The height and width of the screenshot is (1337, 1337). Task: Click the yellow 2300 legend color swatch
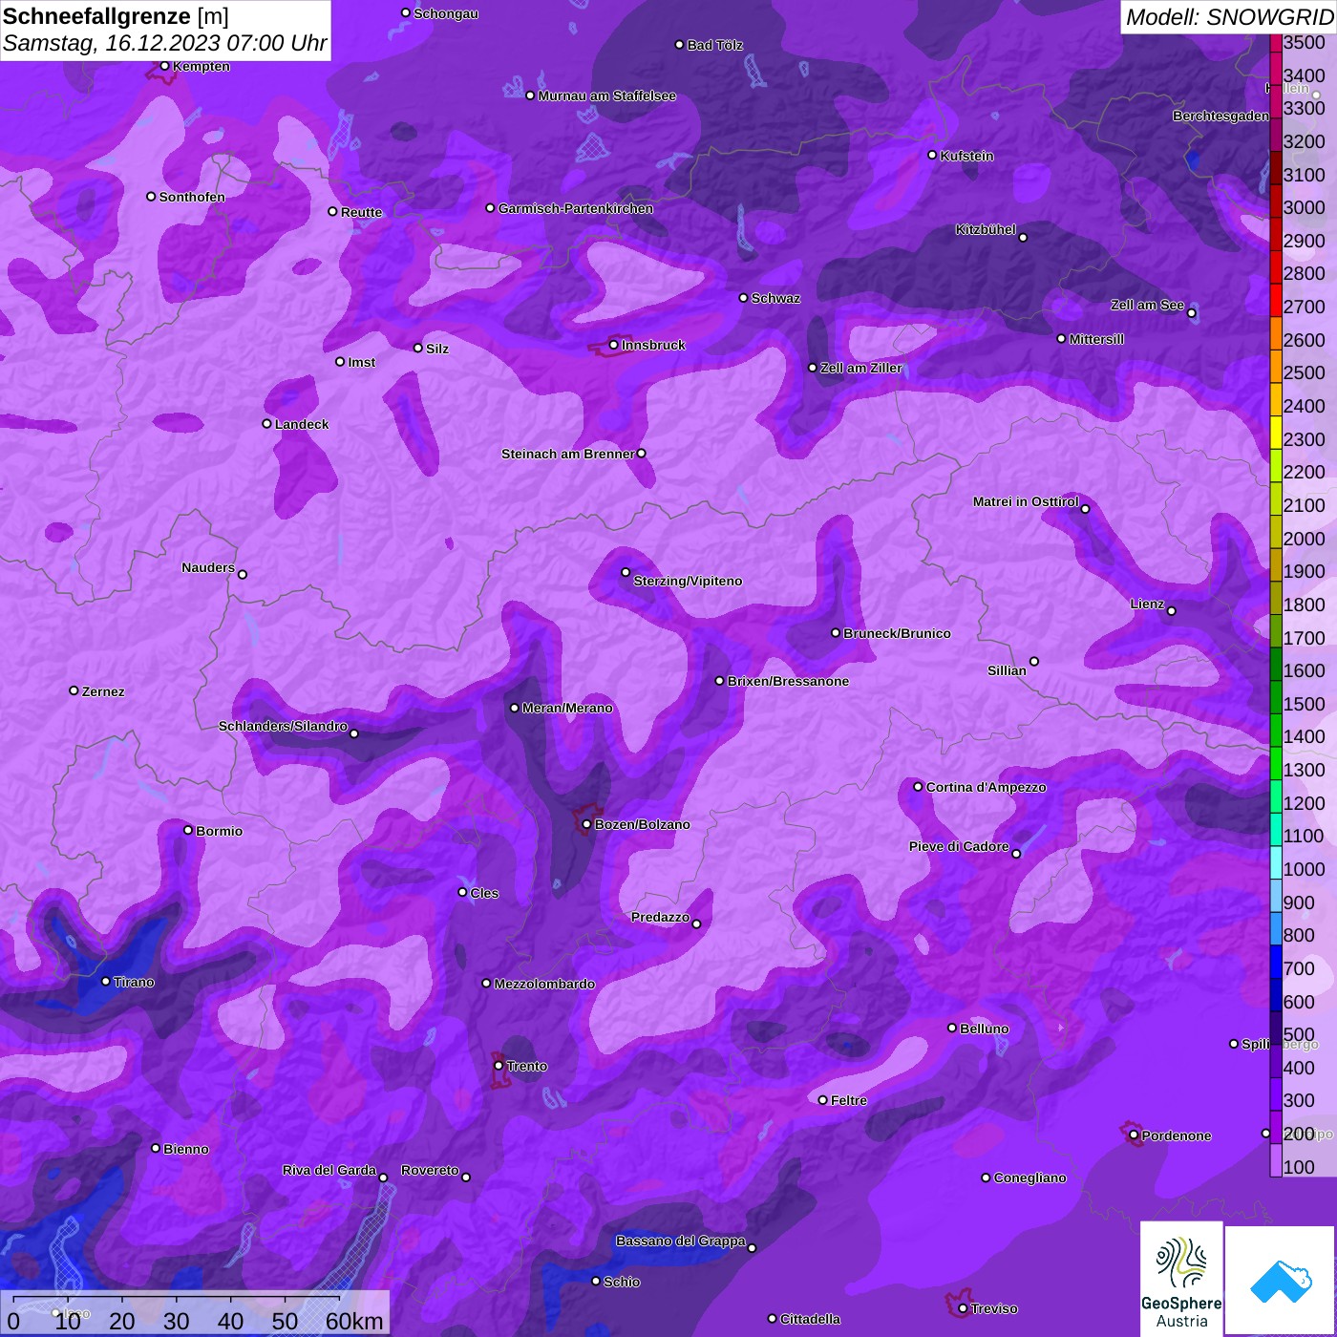point(1276,432)
